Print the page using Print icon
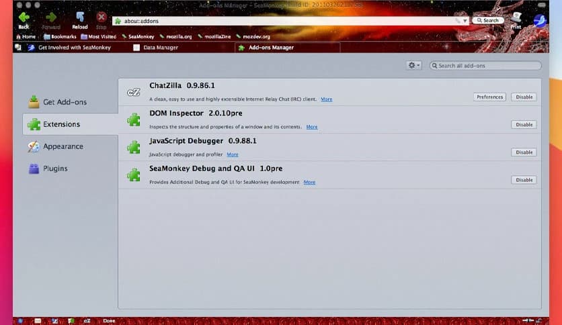562x325 pixels. 516,20
